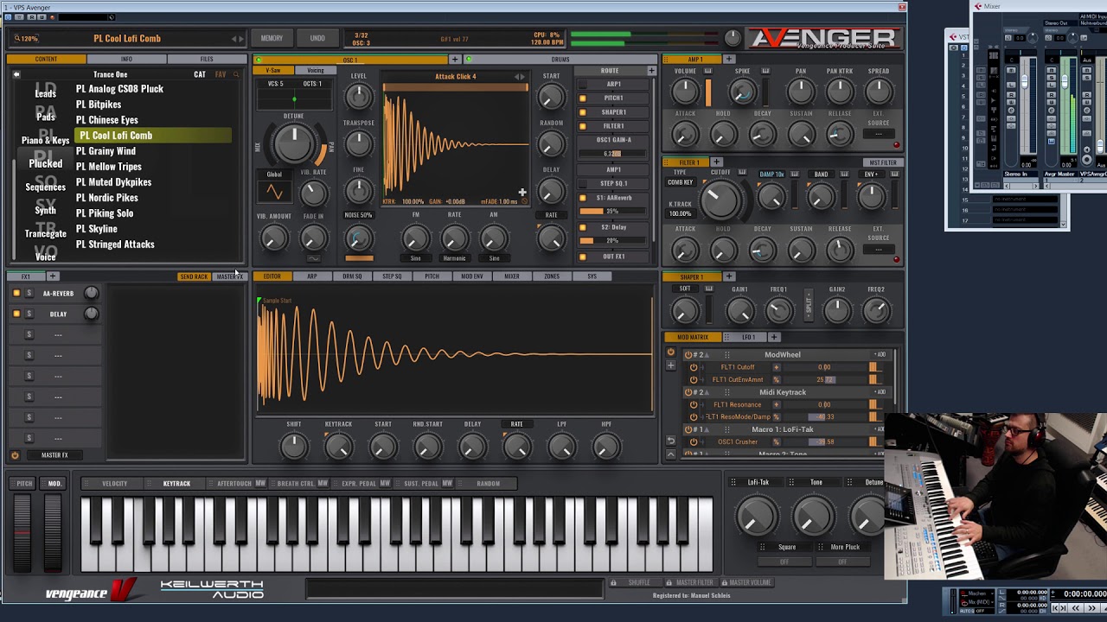1107x622 pixels.
Task: Adjust the MOD wheel strip
Action: coord(53,533)
